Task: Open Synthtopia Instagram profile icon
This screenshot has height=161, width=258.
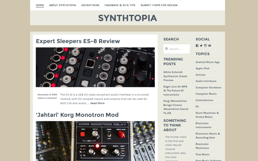Action: [x=205, y=46]
